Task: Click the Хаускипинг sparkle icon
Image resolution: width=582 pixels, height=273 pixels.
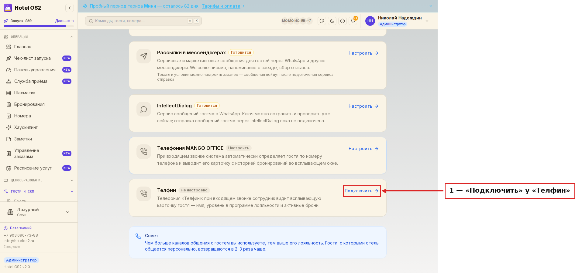Action: click(x=9, y=127)
